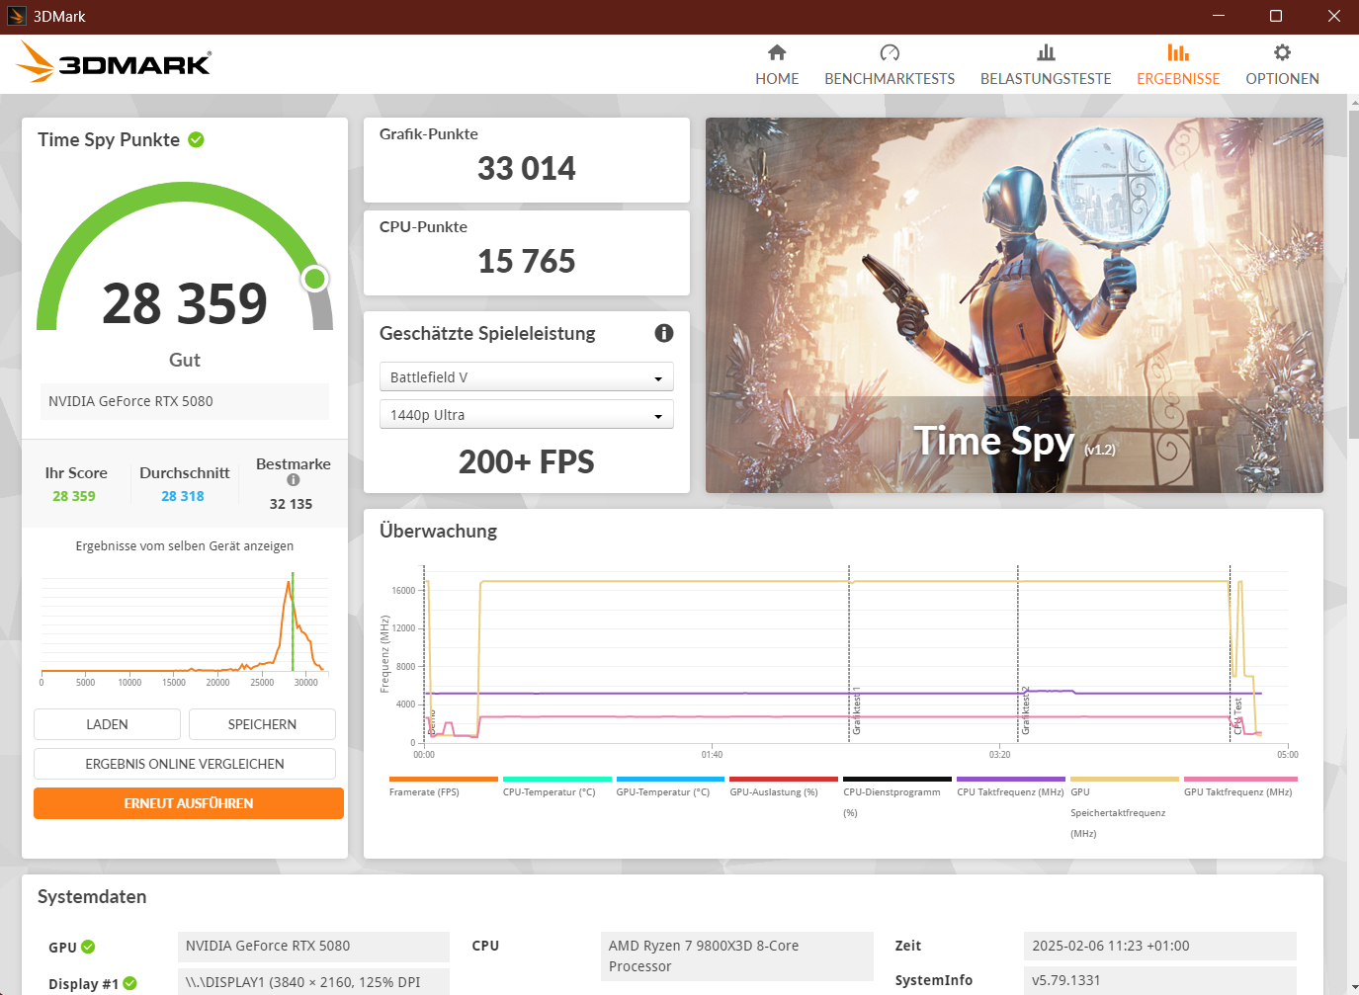
Task: Click the big 28 359 score number
Action: click(185, 303)
